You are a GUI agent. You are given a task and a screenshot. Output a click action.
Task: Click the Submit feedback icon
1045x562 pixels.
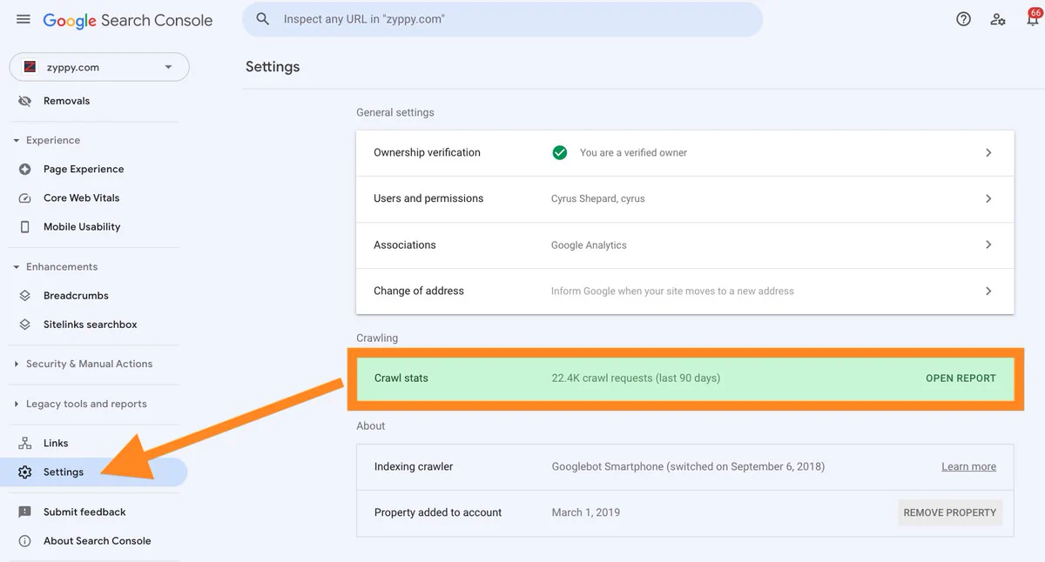pos(25,512)
